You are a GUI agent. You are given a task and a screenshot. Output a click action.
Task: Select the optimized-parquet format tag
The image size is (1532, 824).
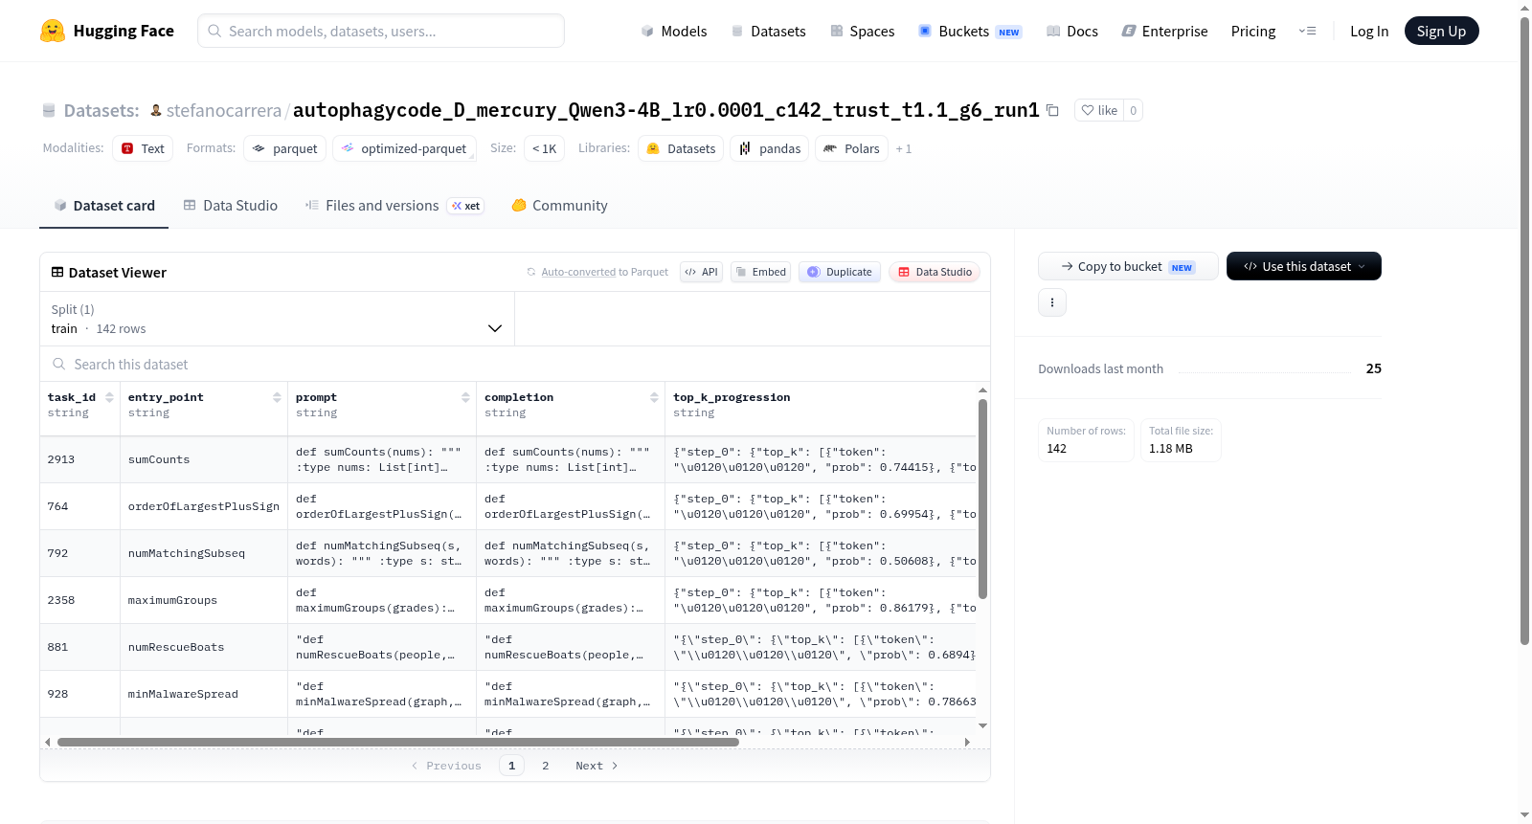click(404, 148)
